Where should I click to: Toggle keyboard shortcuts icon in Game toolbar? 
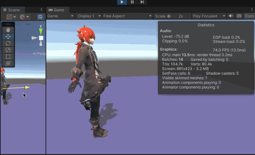[239, 16]
